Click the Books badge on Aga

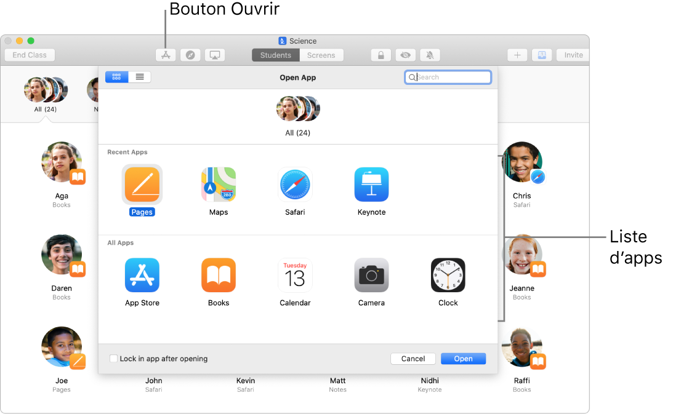coord(78,177)
